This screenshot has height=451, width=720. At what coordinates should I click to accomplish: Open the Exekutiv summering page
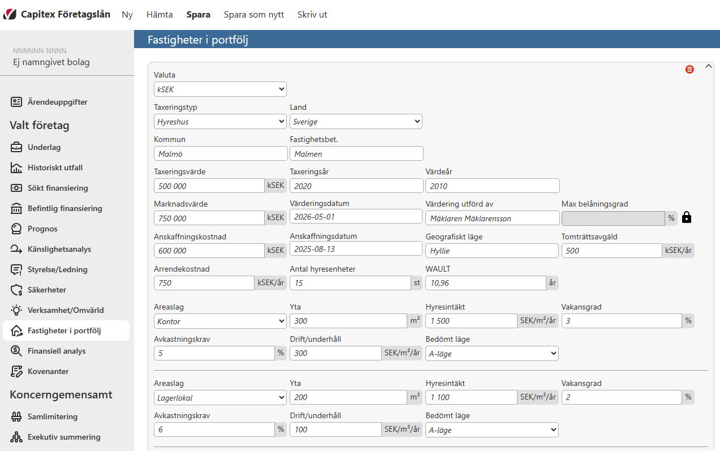[x=66, y=437]
